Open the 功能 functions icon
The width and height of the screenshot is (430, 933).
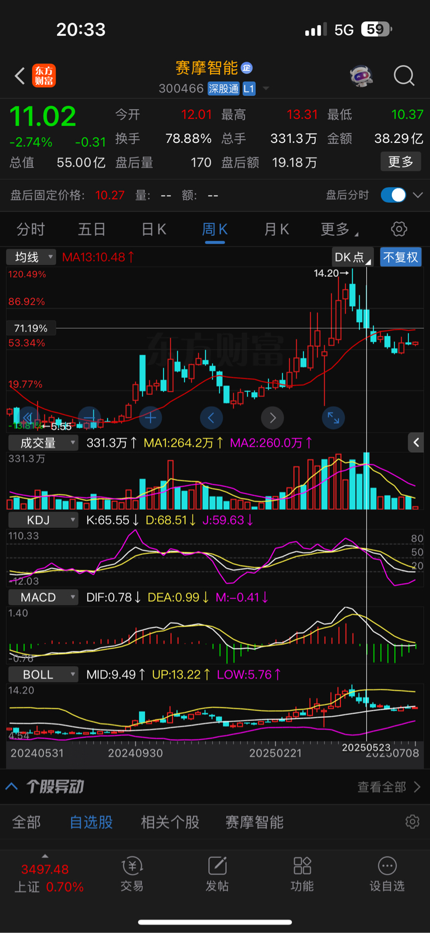pos(302,874)
